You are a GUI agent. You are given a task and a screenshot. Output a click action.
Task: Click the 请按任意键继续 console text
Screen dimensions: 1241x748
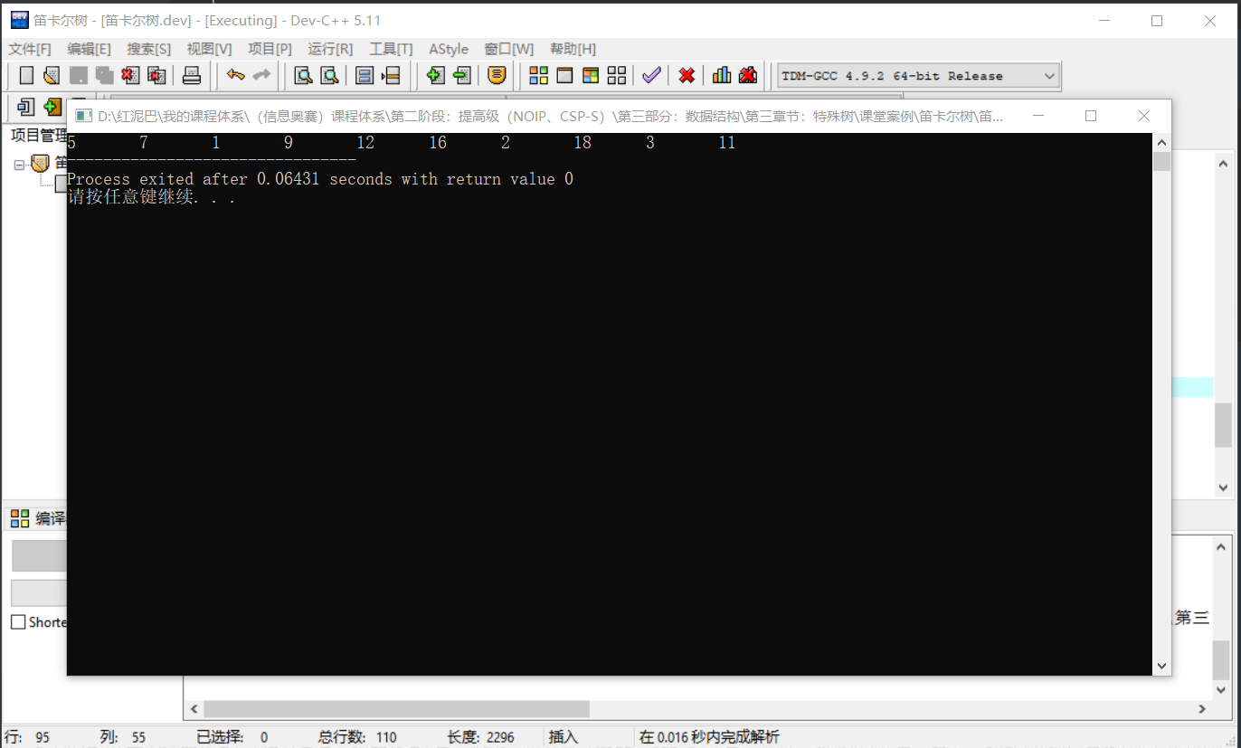point(152,197)
